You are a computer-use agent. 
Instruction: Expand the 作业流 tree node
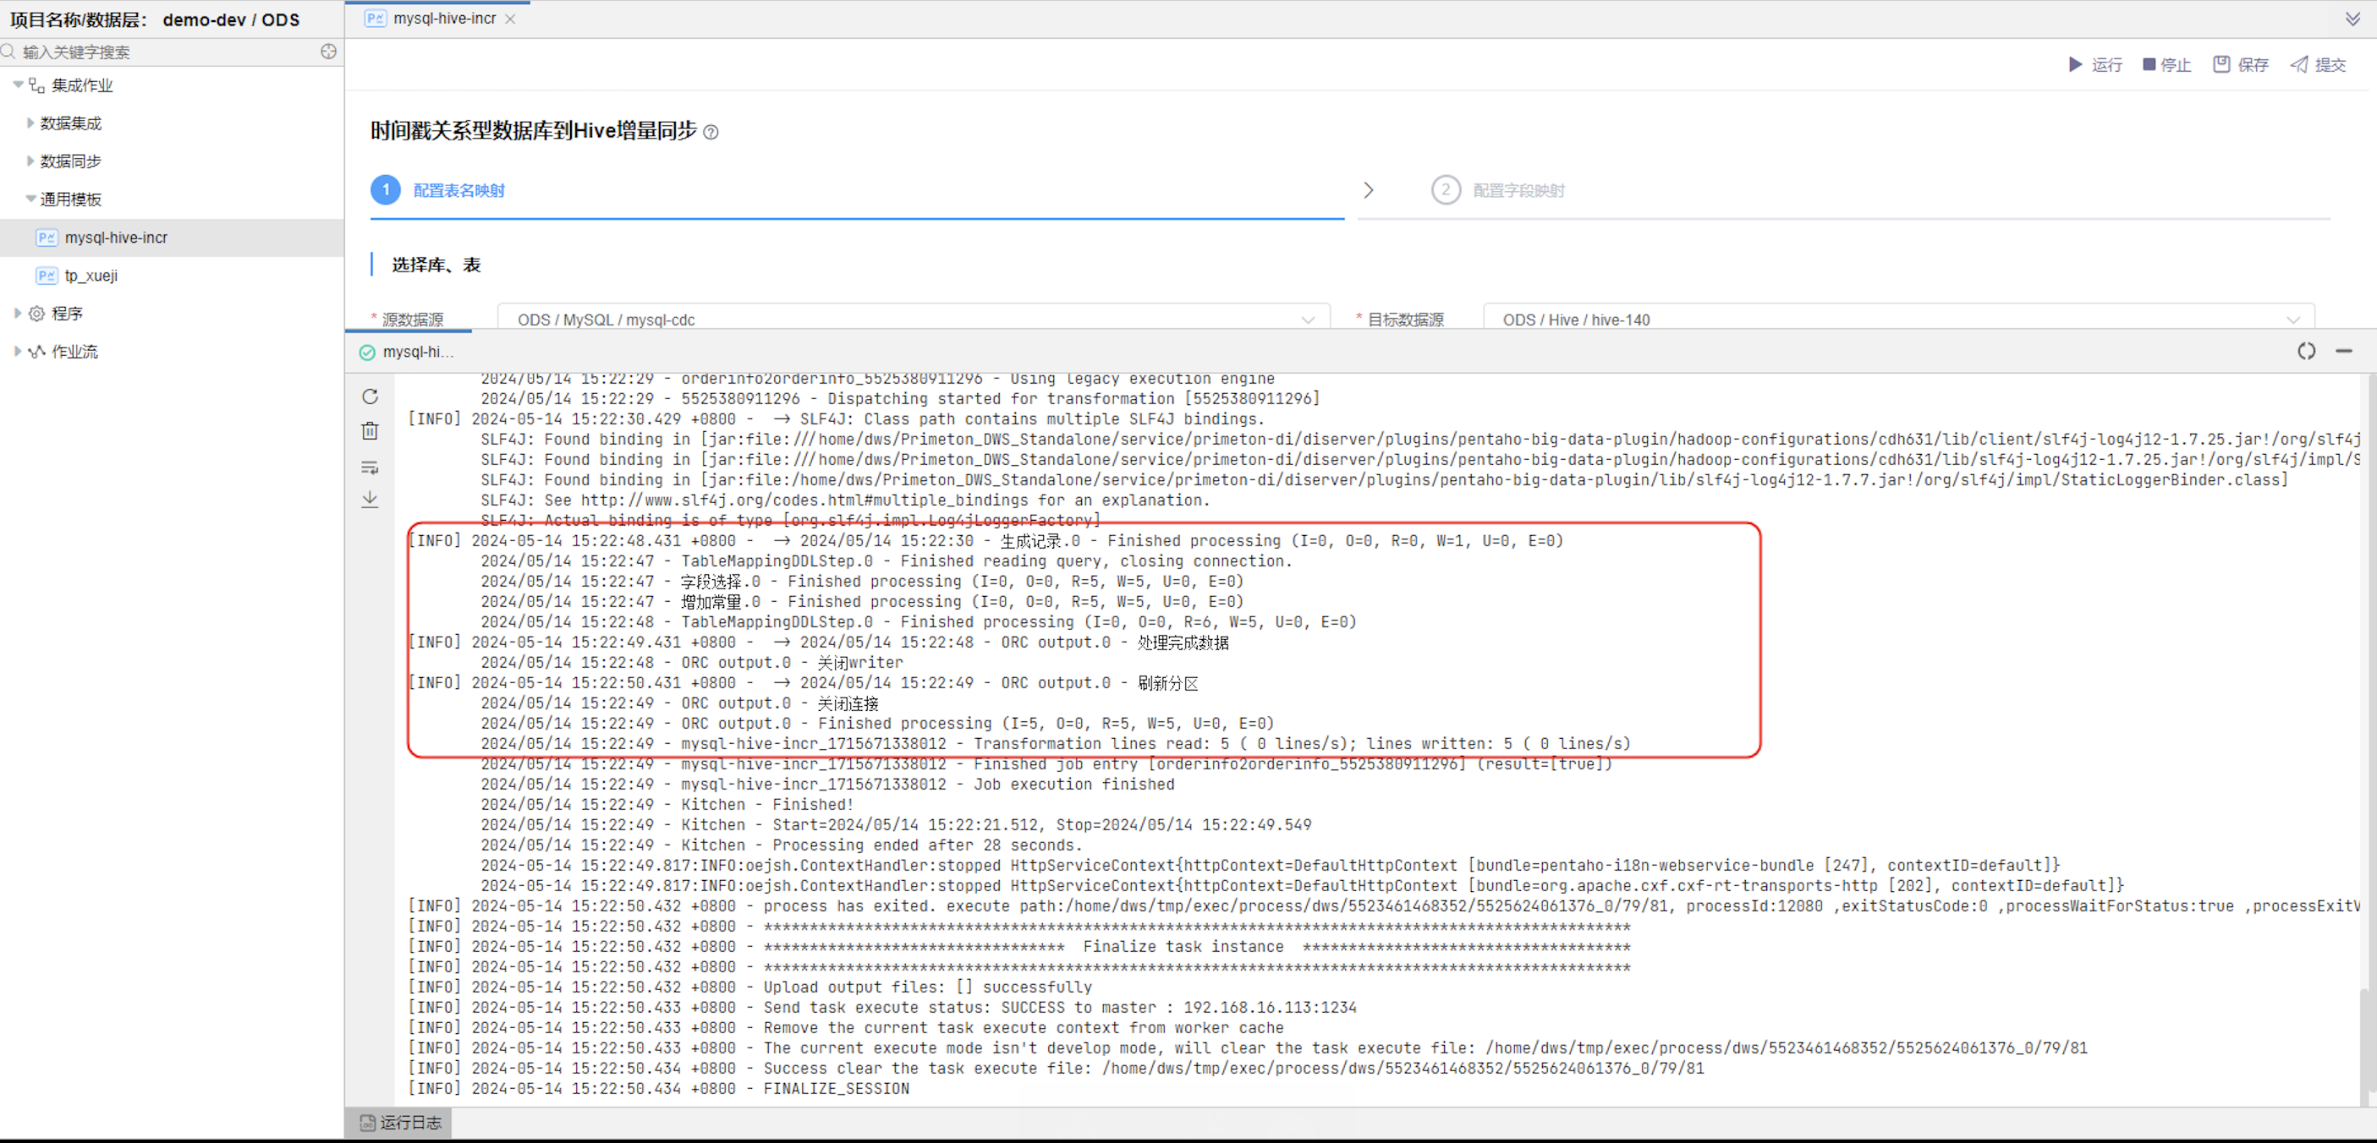(x=18, y=352)
